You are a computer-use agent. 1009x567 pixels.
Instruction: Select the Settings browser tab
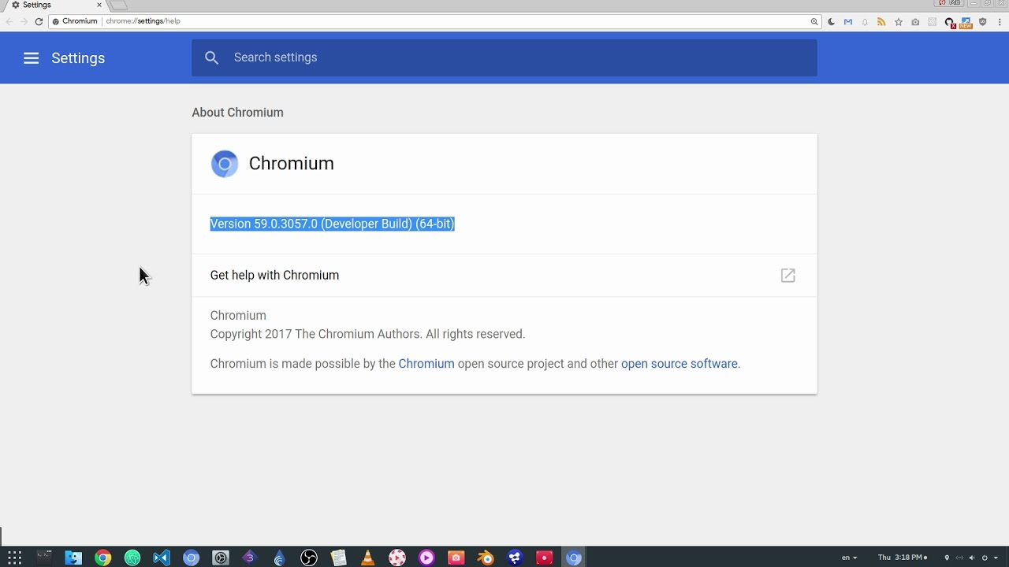55,6
